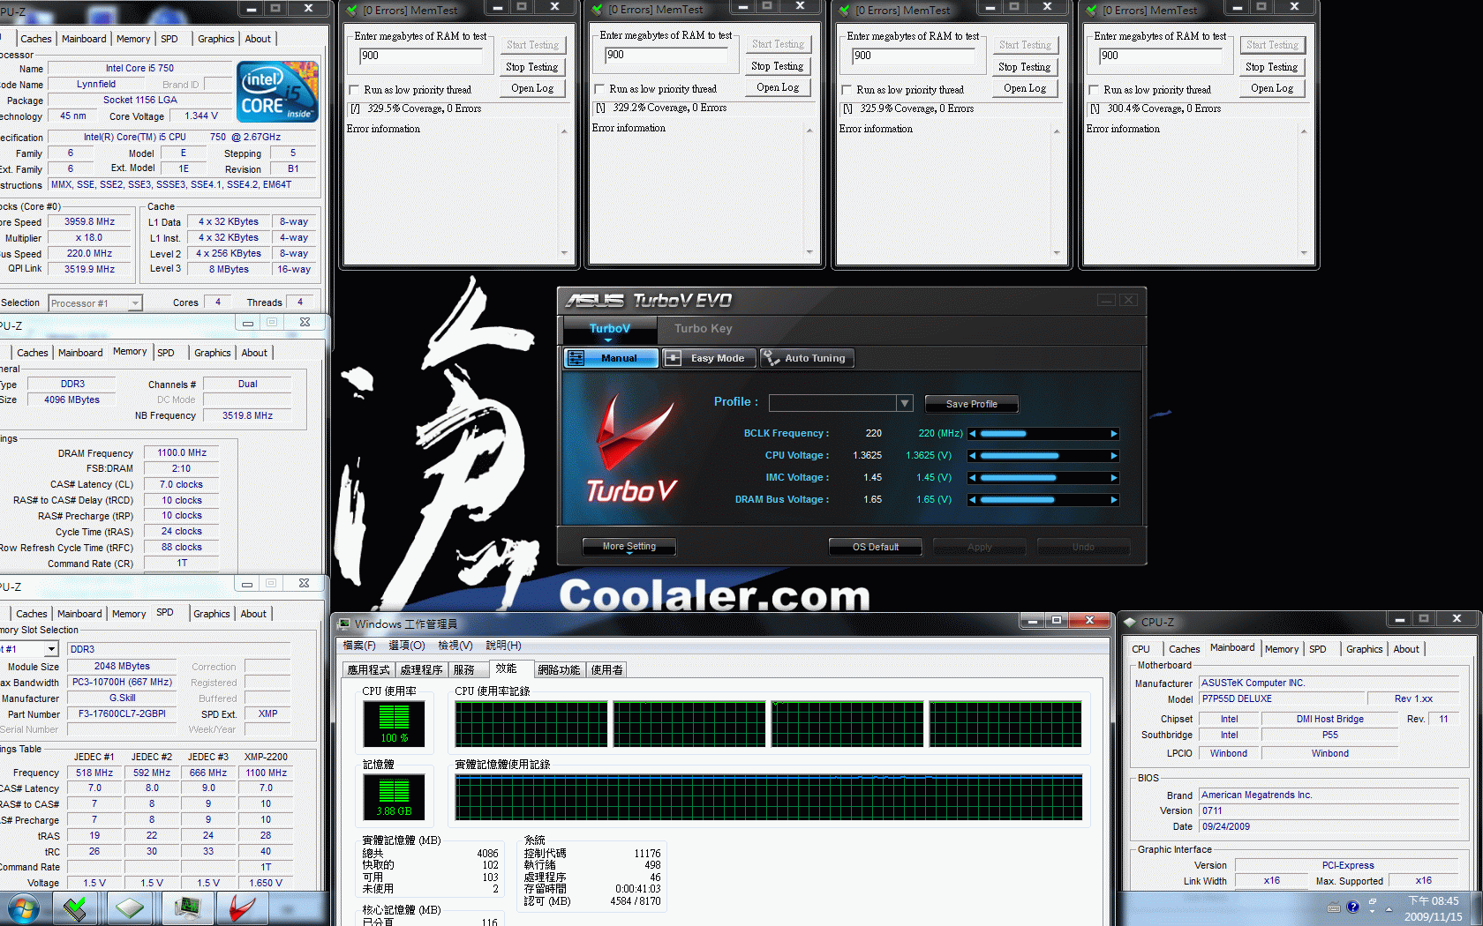Select Manual mode icon in TurboV

tap(576, 358)
